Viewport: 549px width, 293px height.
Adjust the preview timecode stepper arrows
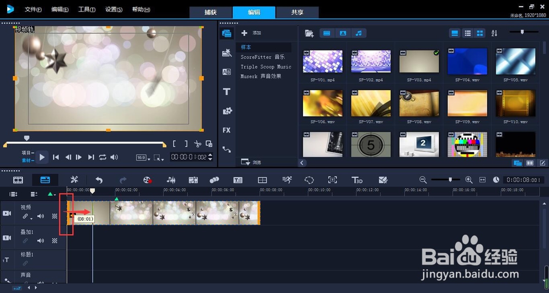click(210, 157)
